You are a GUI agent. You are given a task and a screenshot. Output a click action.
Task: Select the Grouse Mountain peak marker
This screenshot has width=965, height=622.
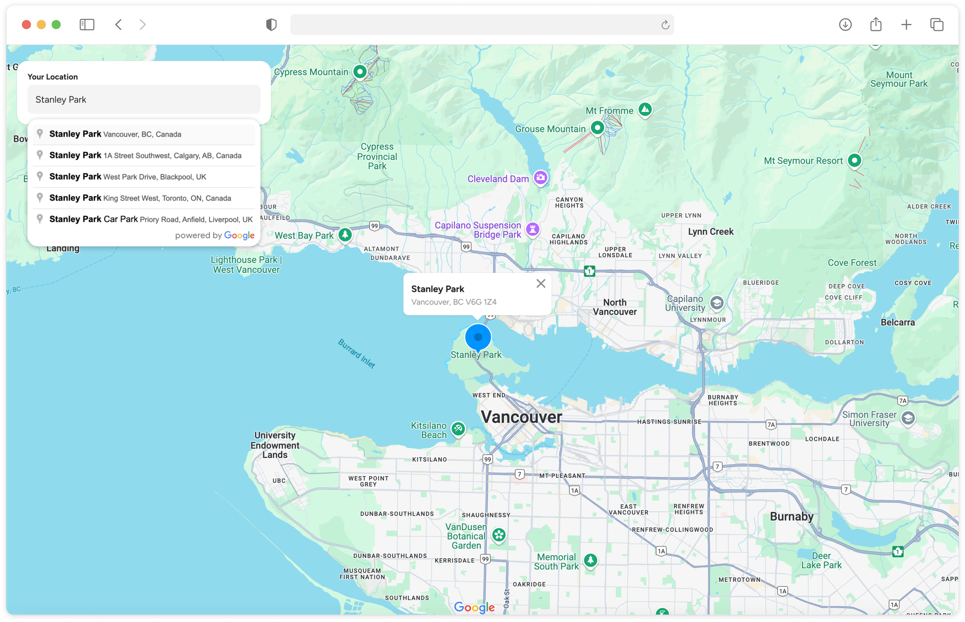[598, 128]
